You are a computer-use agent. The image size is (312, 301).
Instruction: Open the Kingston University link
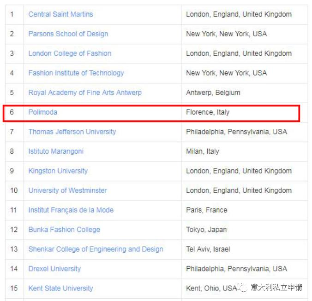(58, 171)
